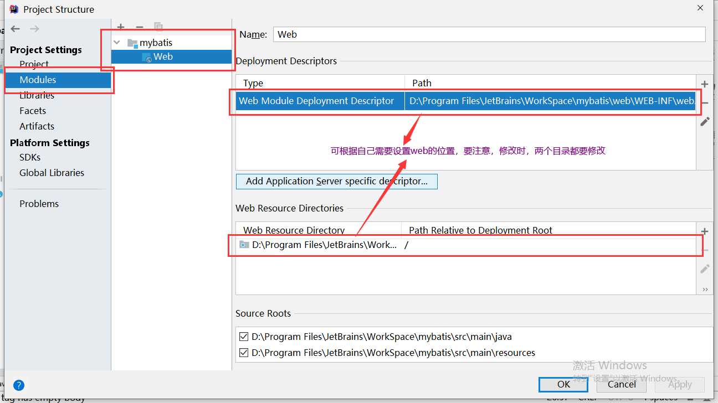The image size is (718, 403).
Task: Select the Web facet in the tree
Action: click(163, 56)
